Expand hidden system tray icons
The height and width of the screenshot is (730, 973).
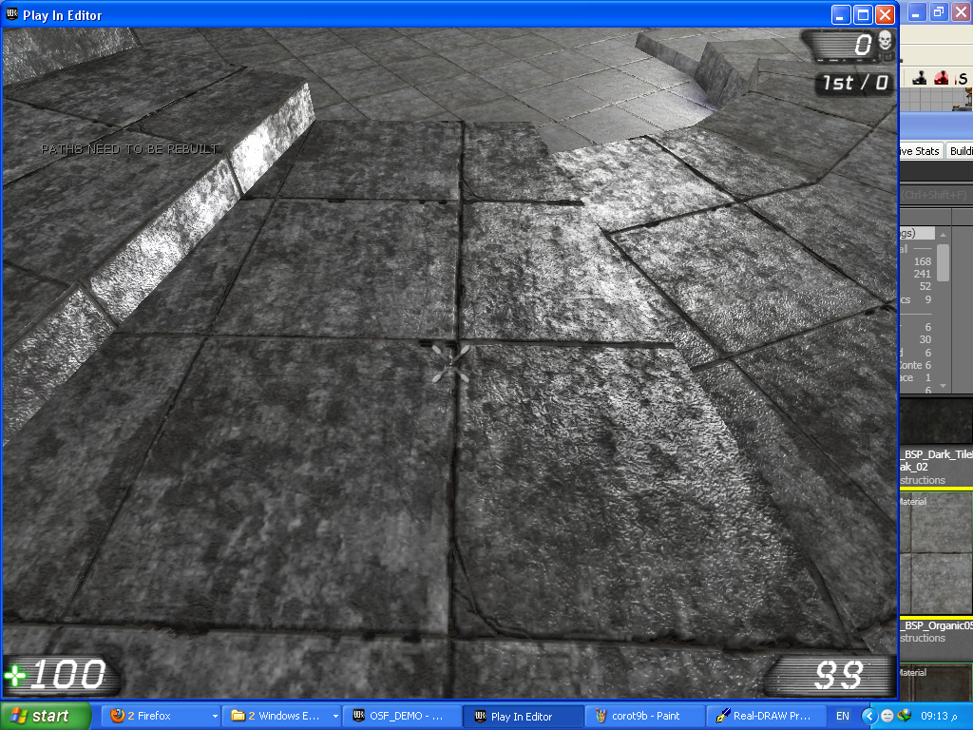point(868,716)
